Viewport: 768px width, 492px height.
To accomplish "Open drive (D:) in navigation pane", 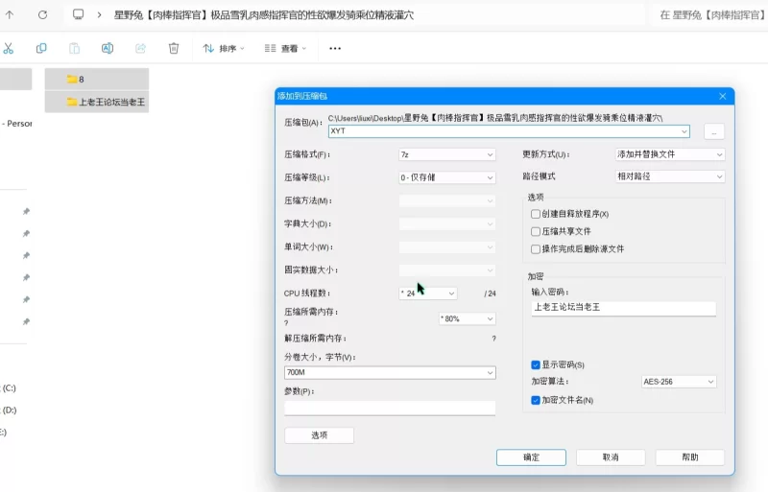I will point(9,410).
